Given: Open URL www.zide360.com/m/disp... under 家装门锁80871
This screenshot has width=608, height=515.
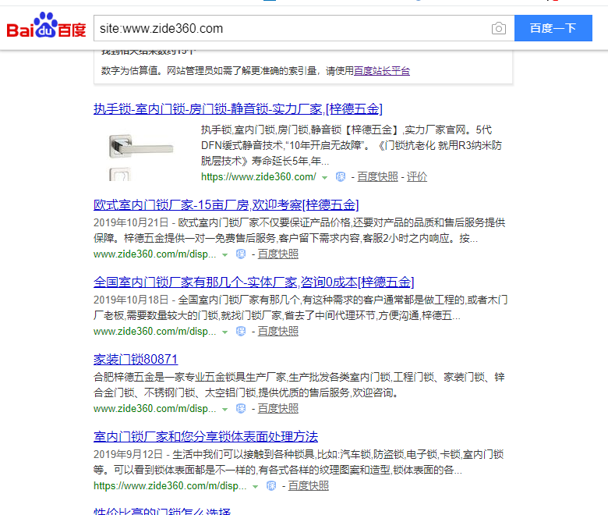Looking at the screenshot, I should coord(154,409).
